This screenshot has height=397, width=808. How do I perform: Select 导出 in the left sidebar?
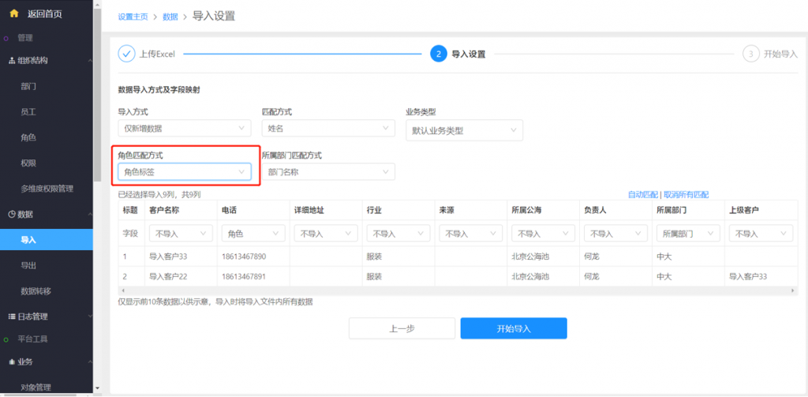(29, 265)
